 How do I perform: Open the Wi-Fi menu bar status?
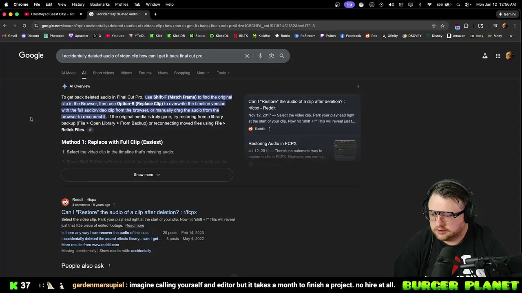pyautogui.click(x=429, y=4)
